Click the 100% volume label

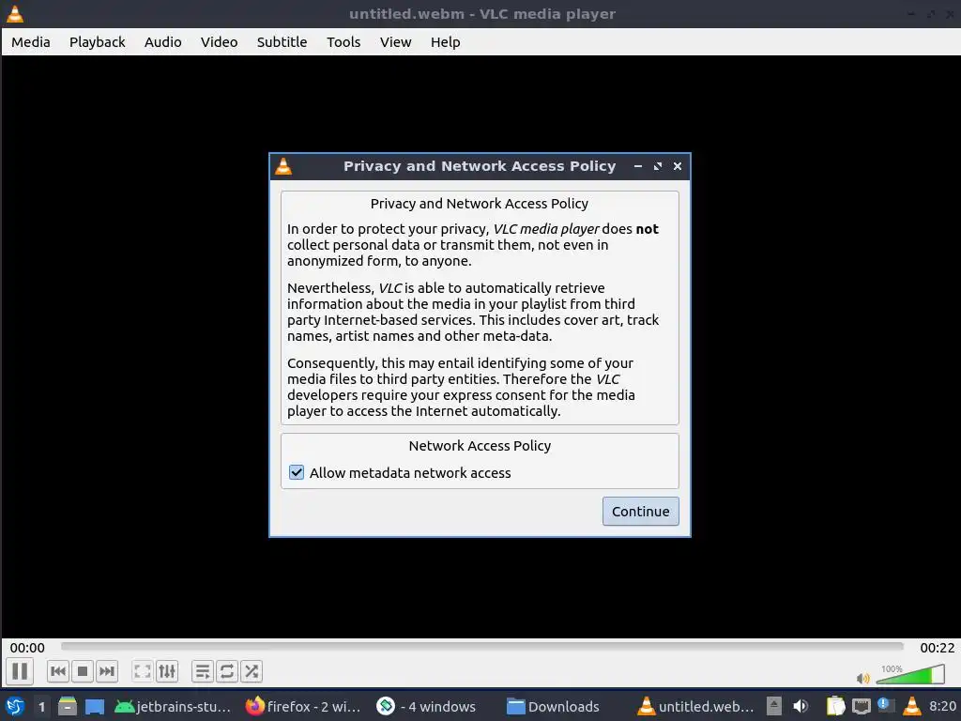(892, 668)
